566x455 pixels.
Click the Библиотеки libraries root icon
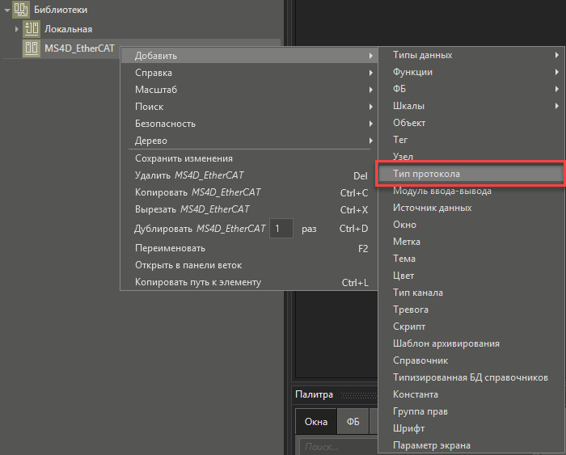coord(21,10)
